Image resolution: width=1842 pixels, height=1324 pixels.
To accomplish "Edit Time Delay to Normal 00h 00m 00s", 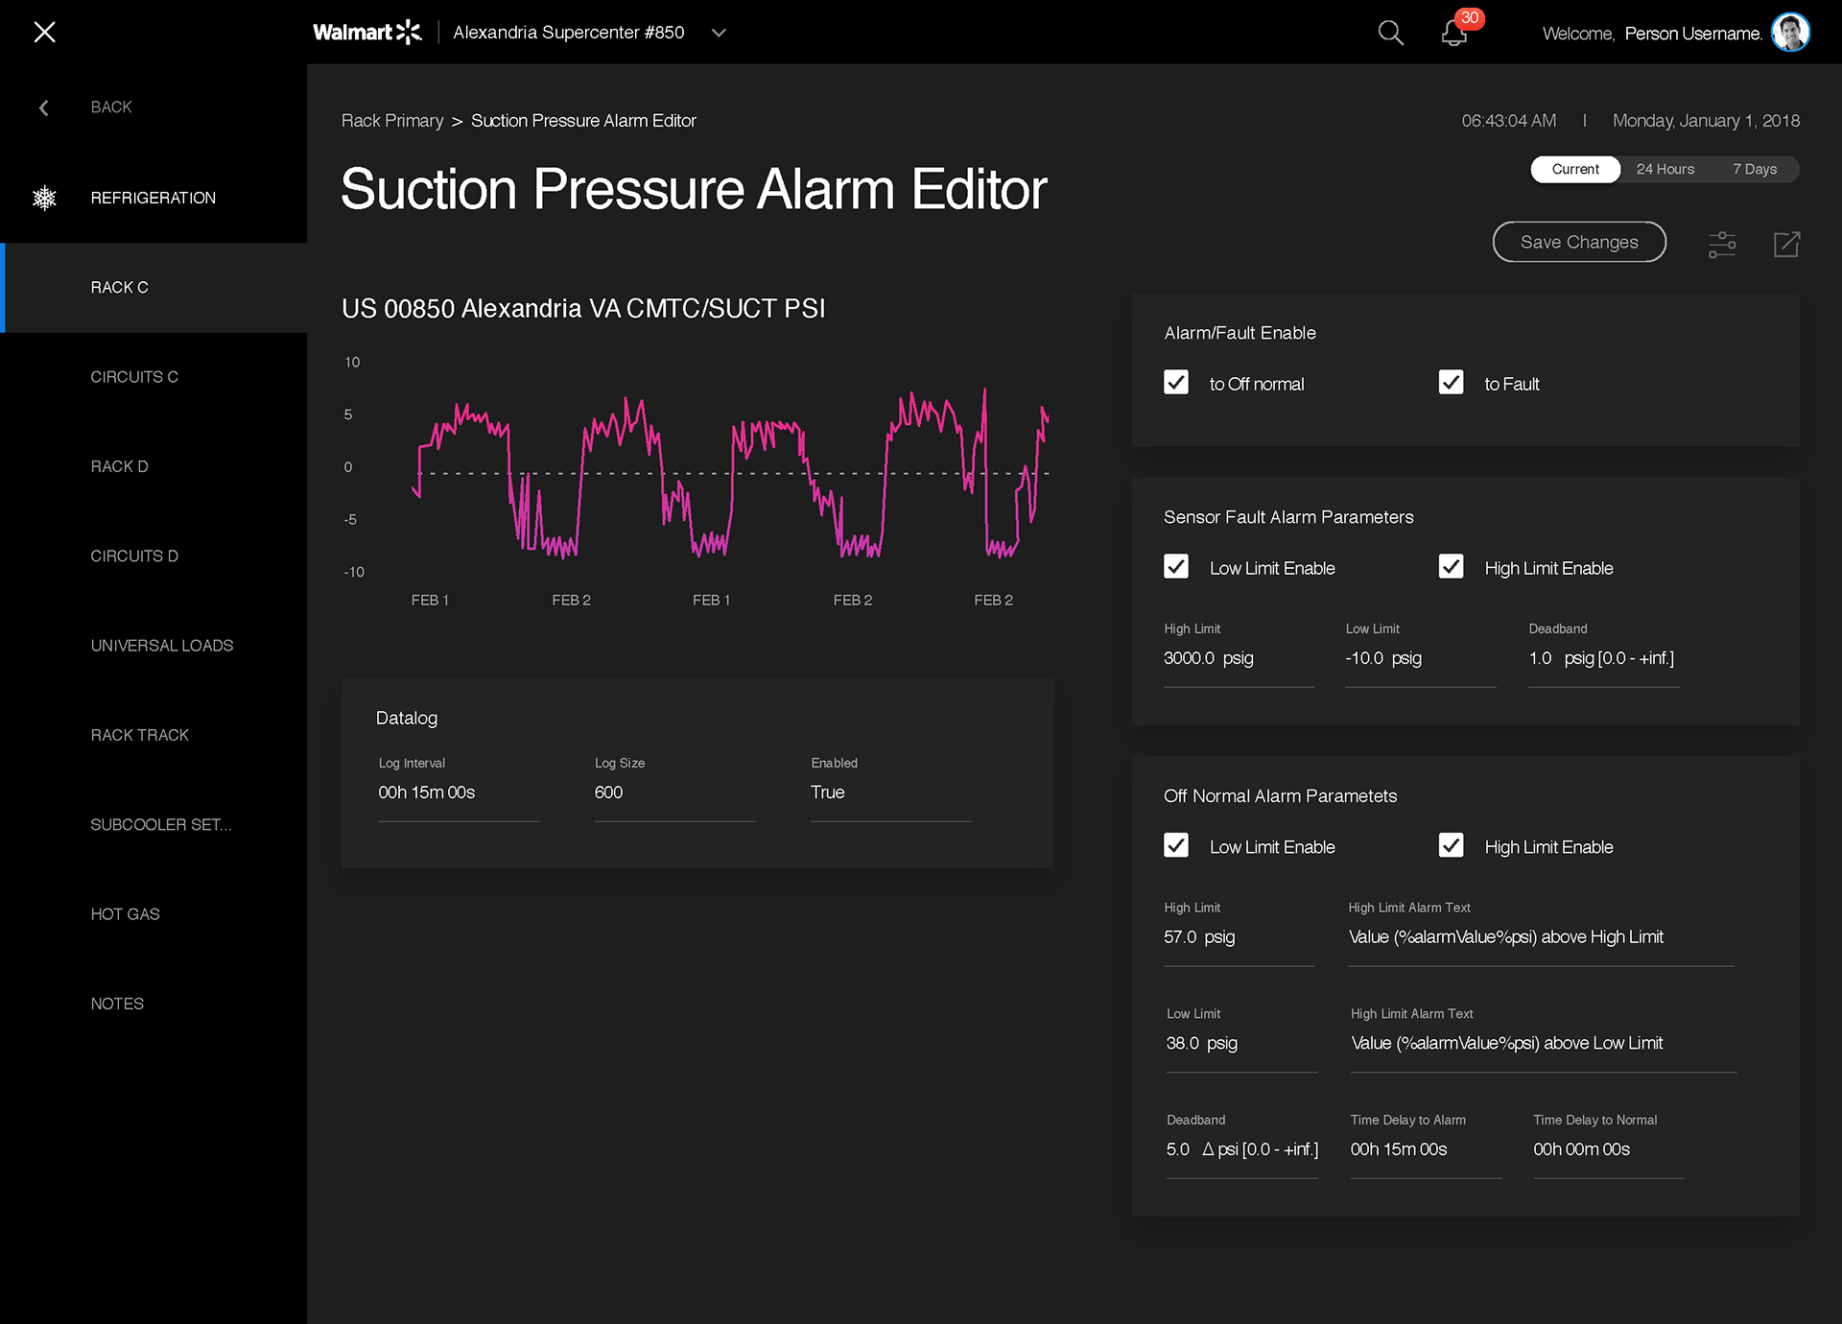I will 1608,1150.
